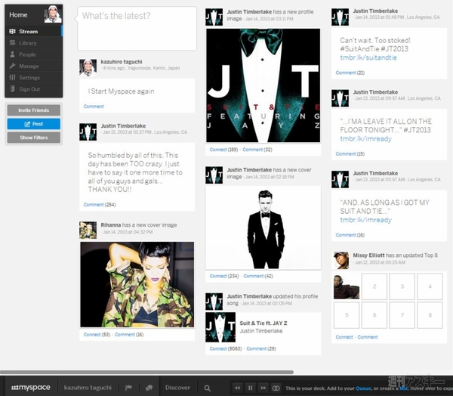
Task: Click the flag notifications icon
Action: point(128,388)
